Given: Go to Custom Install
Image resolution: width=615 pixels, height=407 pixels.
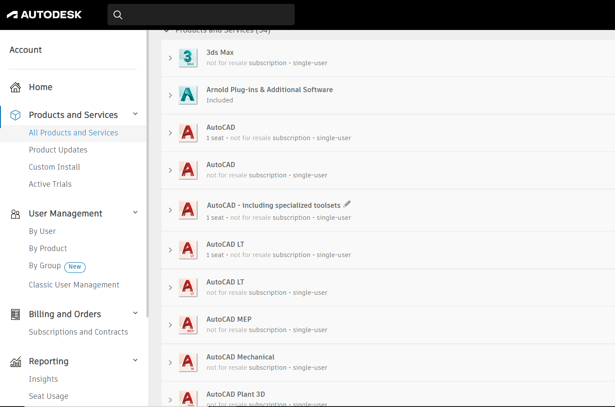Looking at the screenshot, I should tap(54, 167).
